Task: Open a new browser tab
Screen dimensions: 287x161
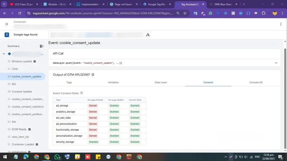Action: coord(244,4)
